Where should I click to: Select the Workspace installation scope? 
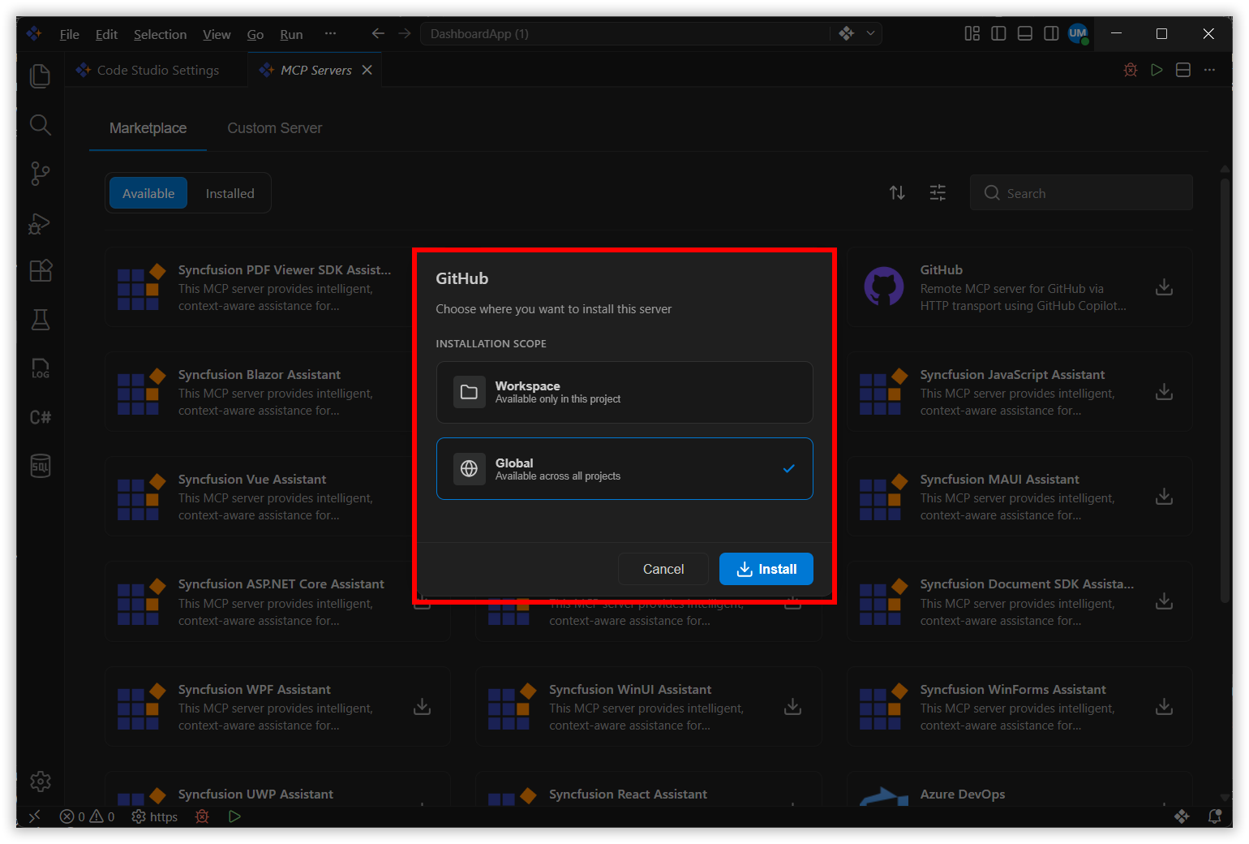624,392
